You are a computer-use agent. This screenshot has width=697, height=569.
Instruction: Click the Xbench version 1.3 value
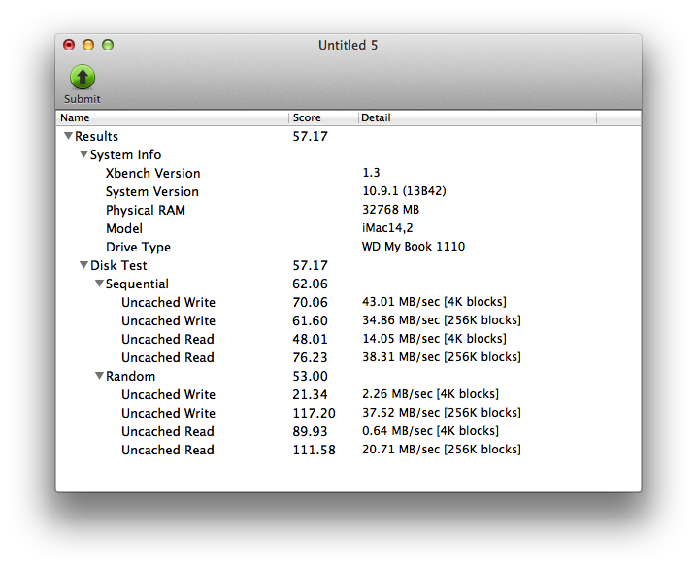point(371,173)
